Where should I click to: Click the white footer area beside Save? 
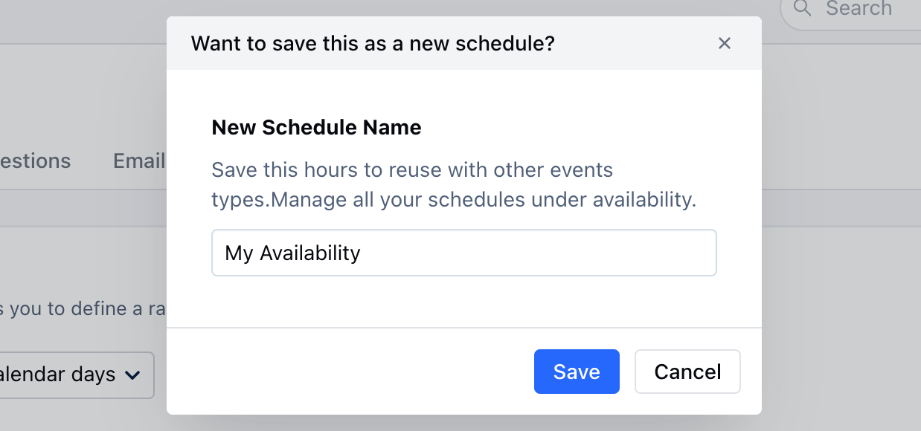click(350, 372)
